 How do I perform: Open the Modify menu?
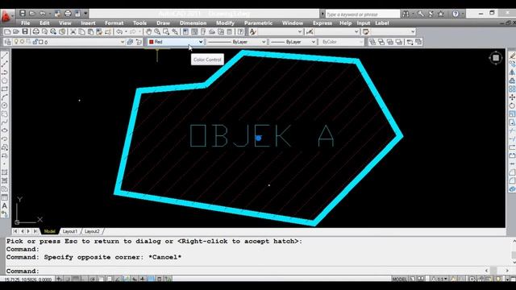(225, 23)
